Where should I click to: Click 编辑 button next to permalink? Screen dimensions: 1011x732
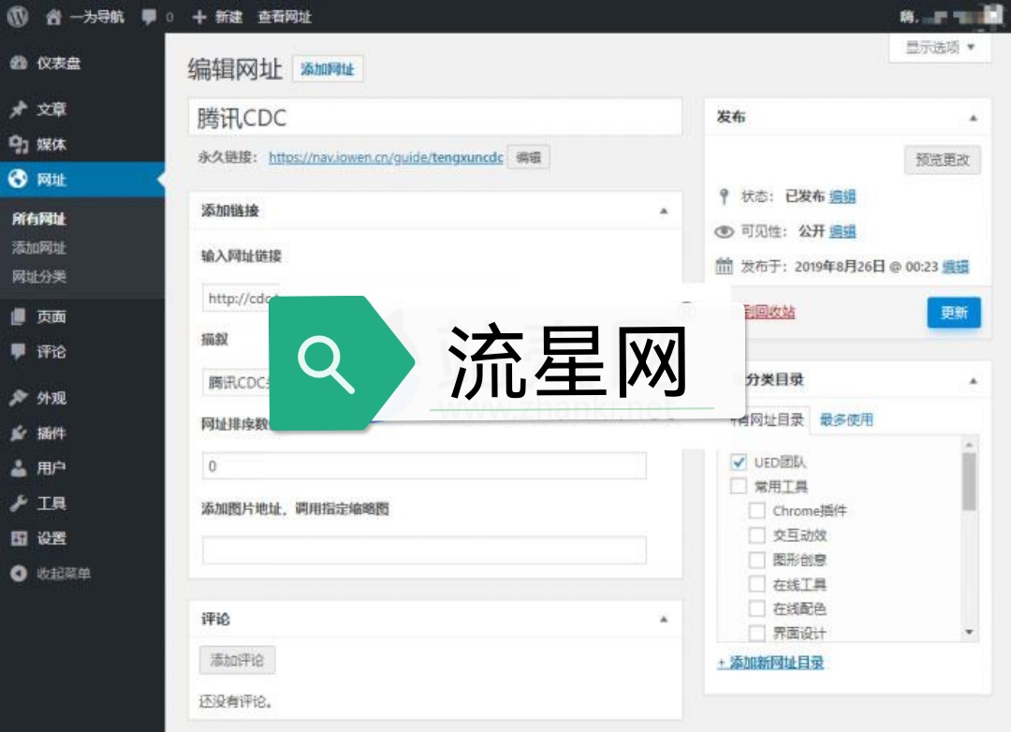click(528, 157)
